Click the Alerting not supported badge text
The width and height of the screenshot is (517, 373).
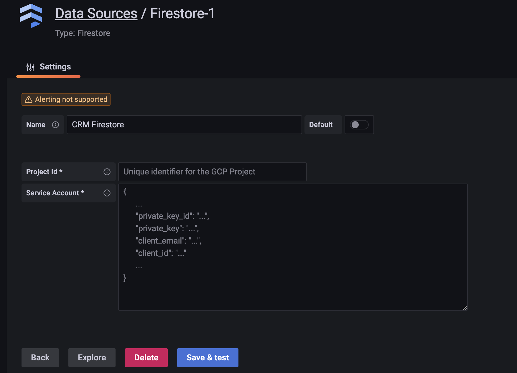(x=71, y=99)
